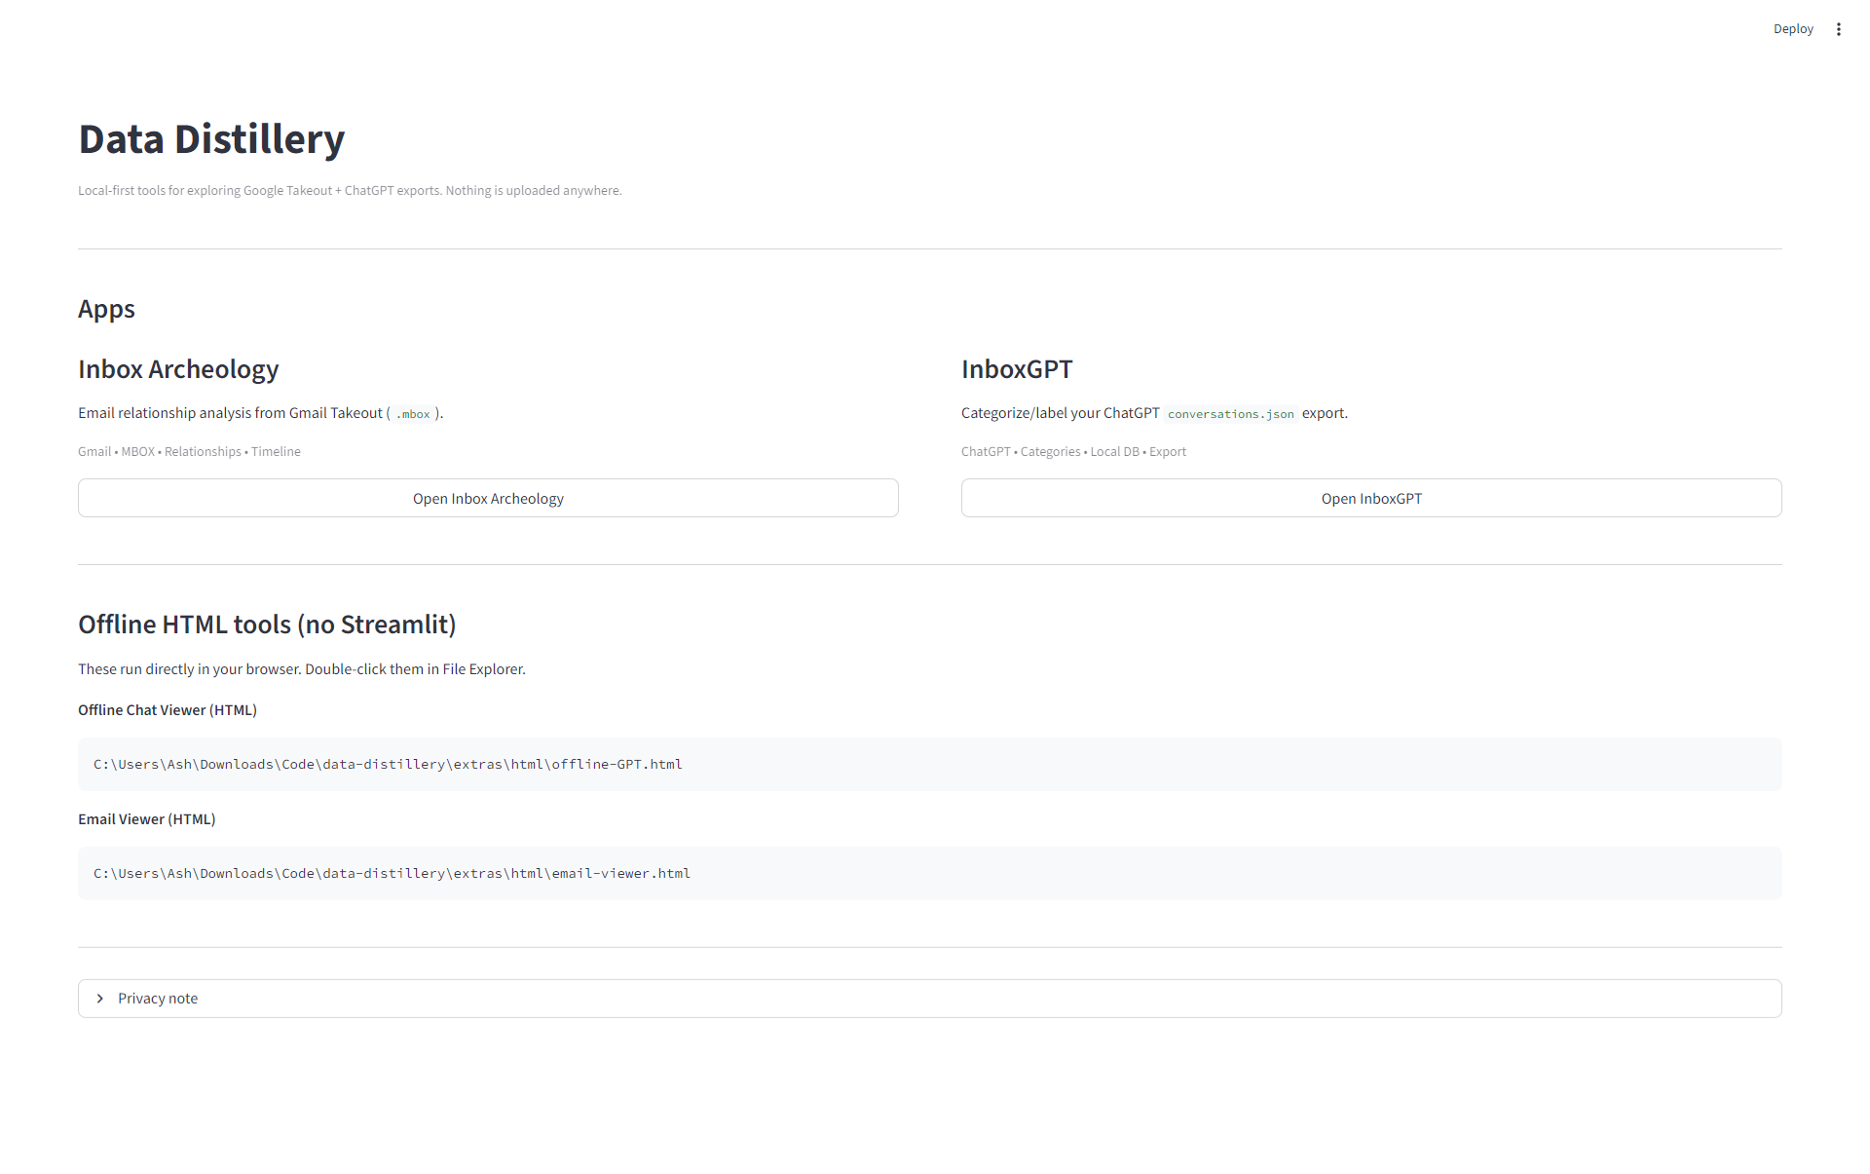Click the offline-GPT.html path code block
The height and width of the screenshot is (1174, 1870).
(x=388, y=765)
